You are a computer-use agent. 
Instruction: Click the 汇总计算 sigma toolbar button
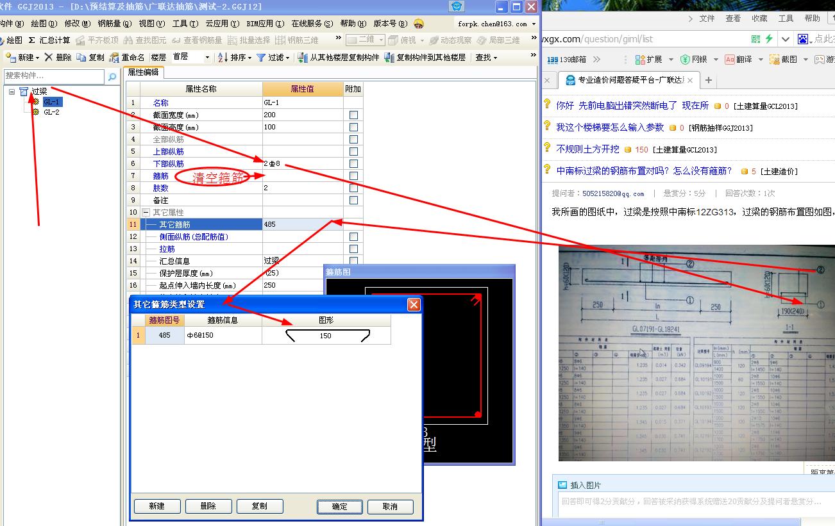[49, 40]
